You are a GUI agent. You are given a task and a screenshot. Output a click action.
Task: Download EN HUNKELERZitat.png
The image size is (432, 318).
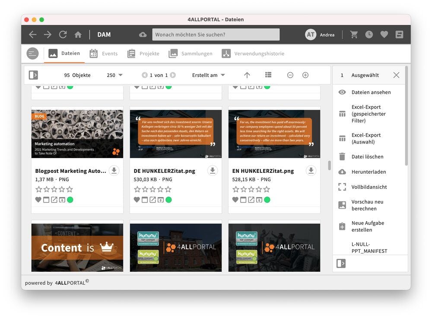[x=311, y=171]
